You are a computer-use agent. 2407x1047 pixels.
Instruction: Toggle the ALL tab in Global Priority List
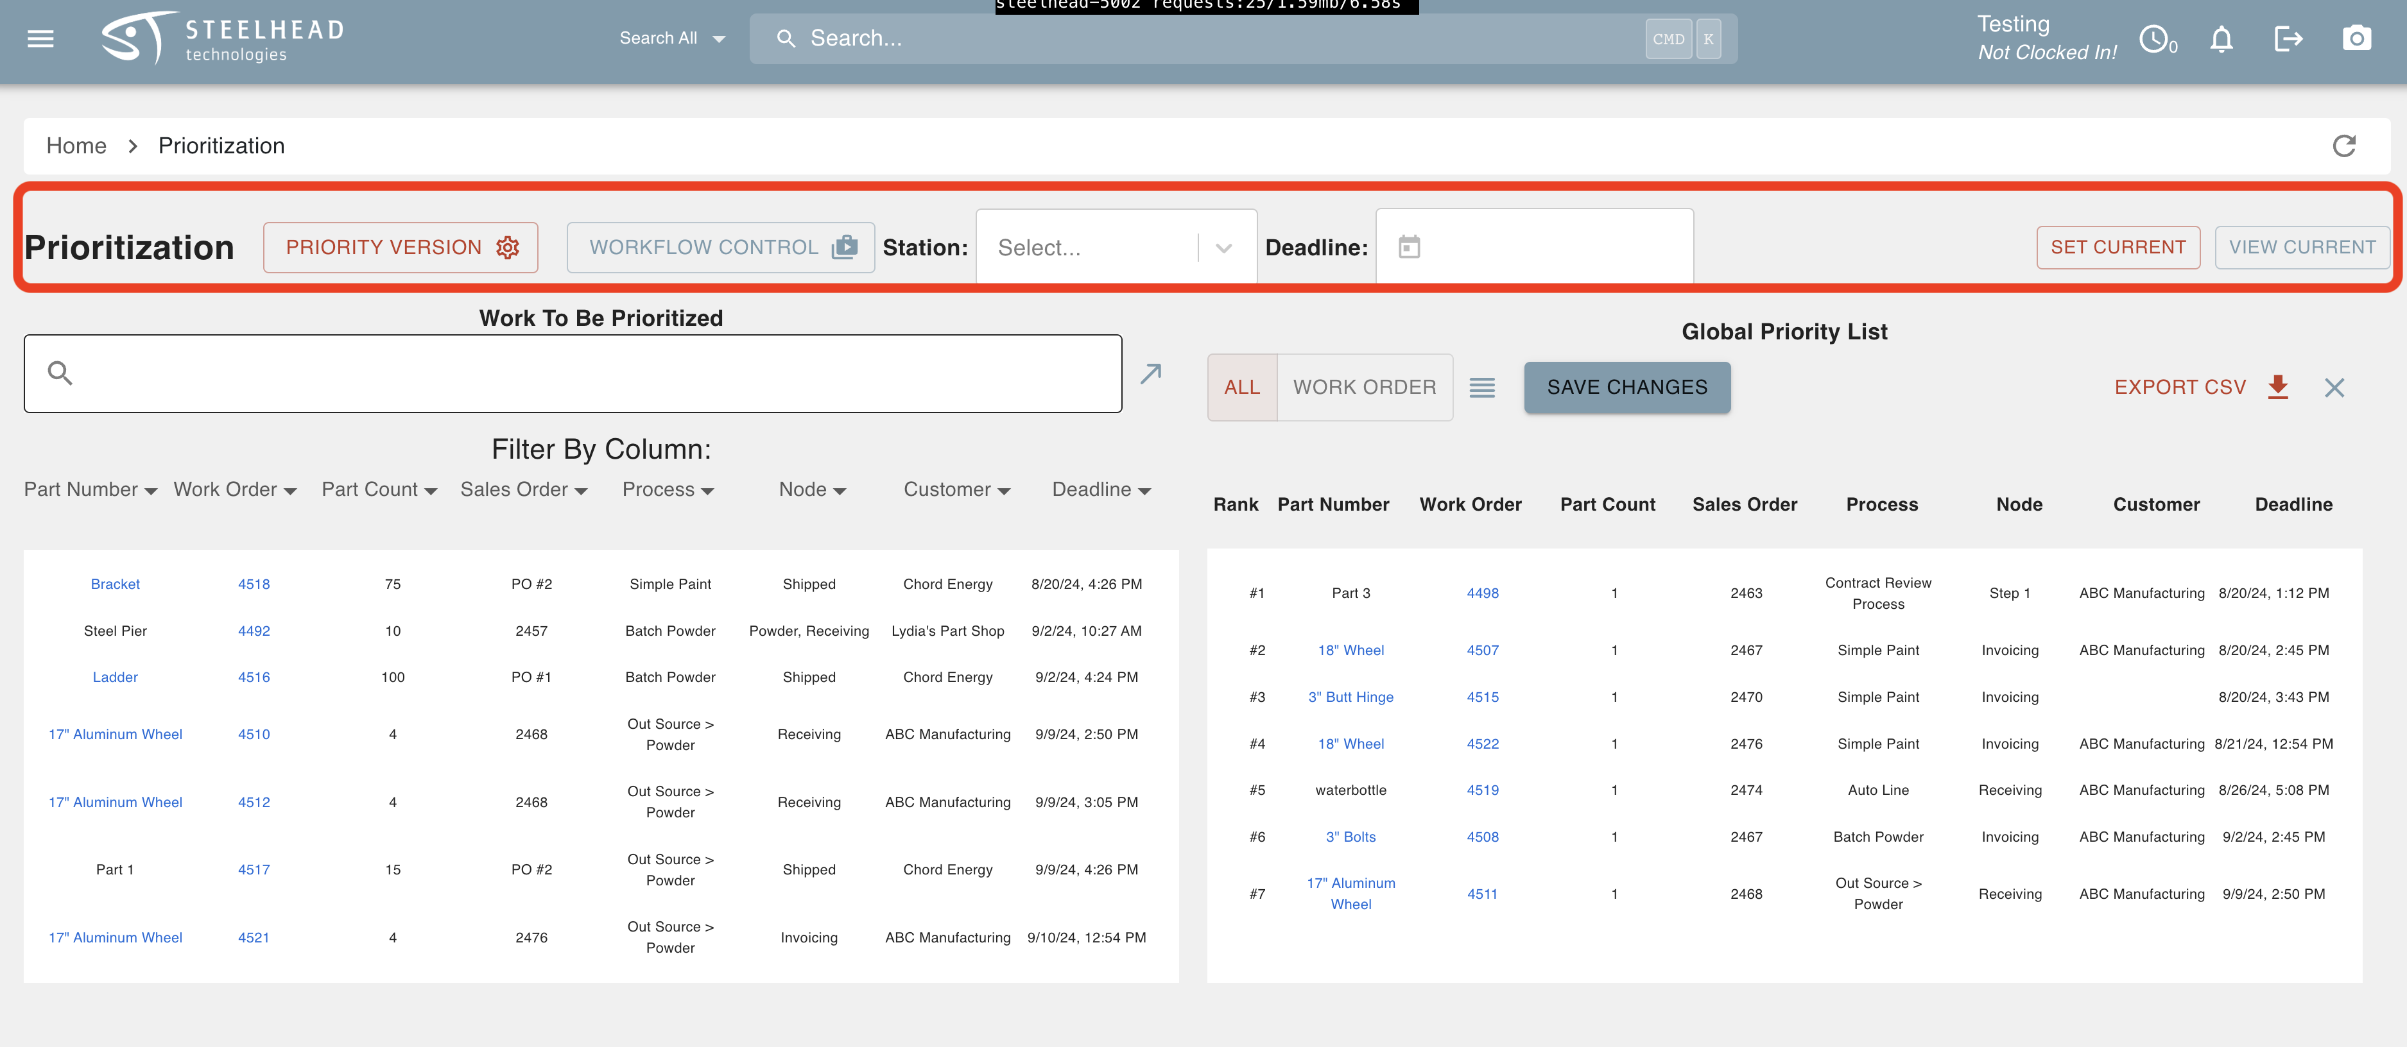(x=1240, y=386)
